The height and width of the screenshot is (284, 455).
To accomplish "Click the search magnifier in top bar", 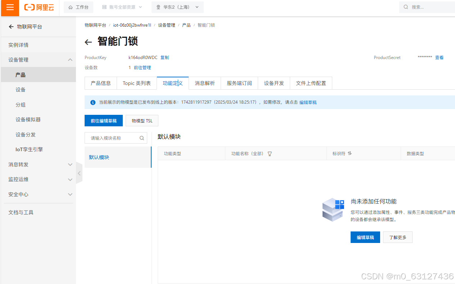I will [406, 7].
